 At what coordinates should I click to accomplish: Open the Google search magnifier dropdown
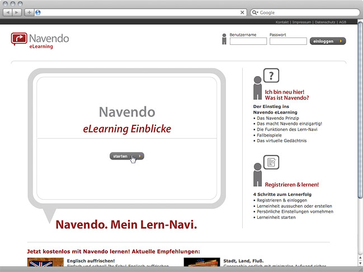(x=255, y=12)
